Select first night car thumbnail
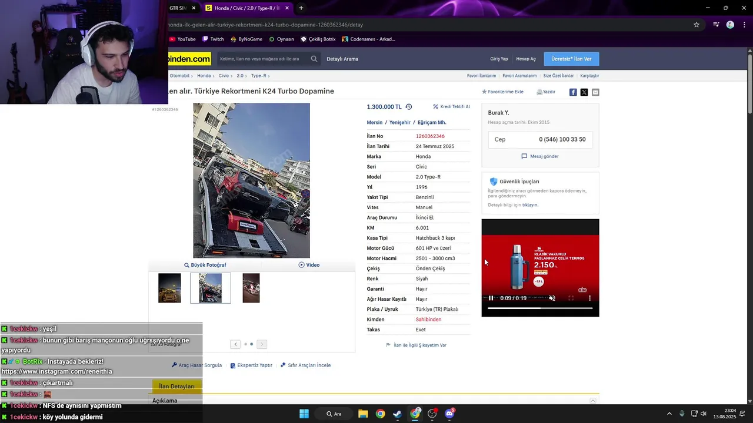753x423 pixels. click(169, 288)
